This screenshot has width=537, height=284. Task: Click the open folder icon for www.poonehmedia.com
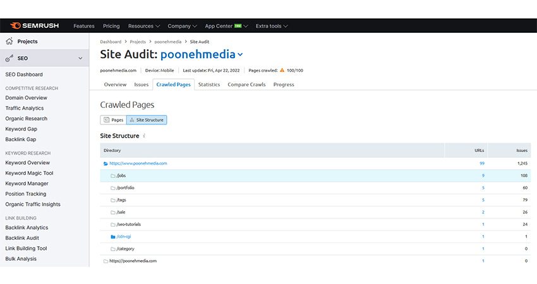pyautogui.click(x=106, y=163)
